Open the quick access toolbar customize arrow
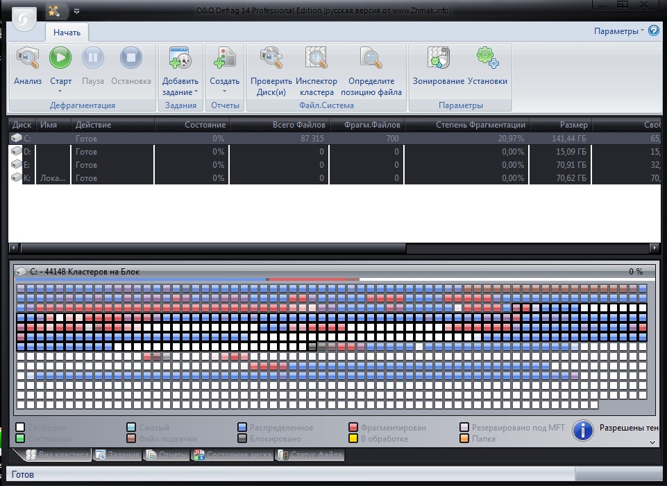 click(76, 12)
